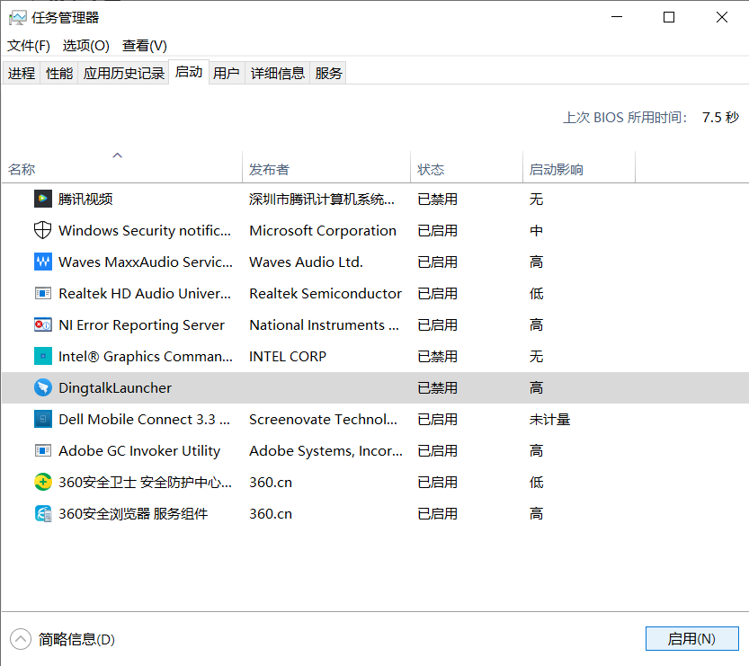Switch to the 应用历史记录 tab
749x666 pixels.
pyautogui.click(x=124, y=73)
